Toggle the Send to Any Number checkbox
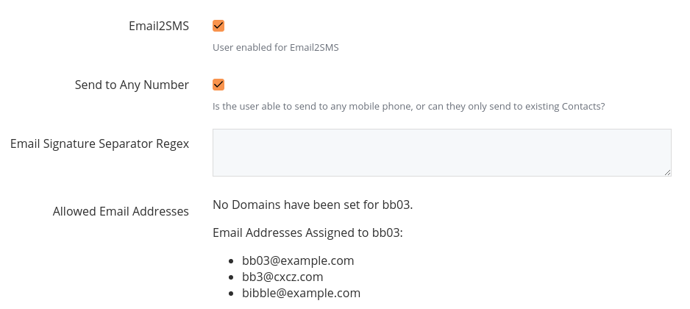 coord(218,85)
